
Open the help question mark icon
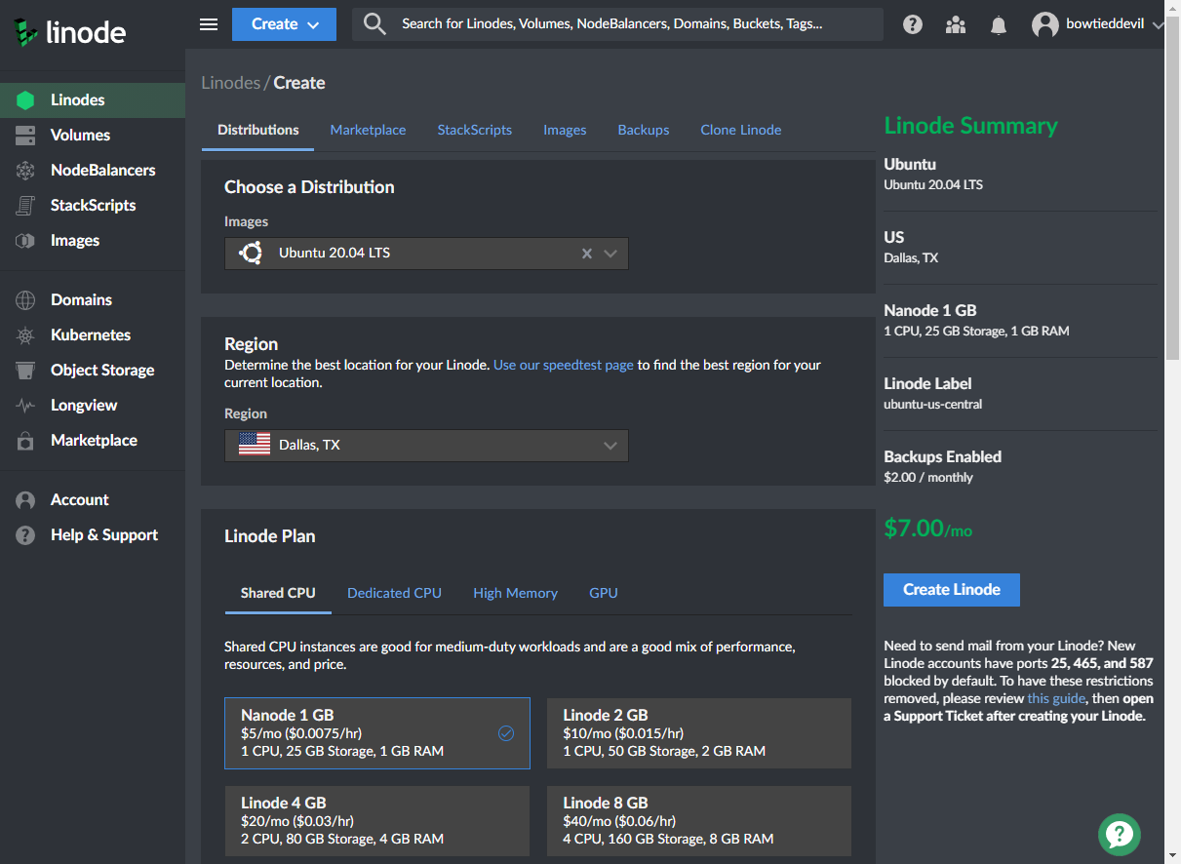click(913, 24)
